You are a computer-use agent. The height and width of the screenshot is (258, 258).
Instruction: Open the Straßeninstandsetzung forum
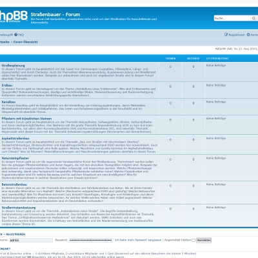[x=19, y=208]
